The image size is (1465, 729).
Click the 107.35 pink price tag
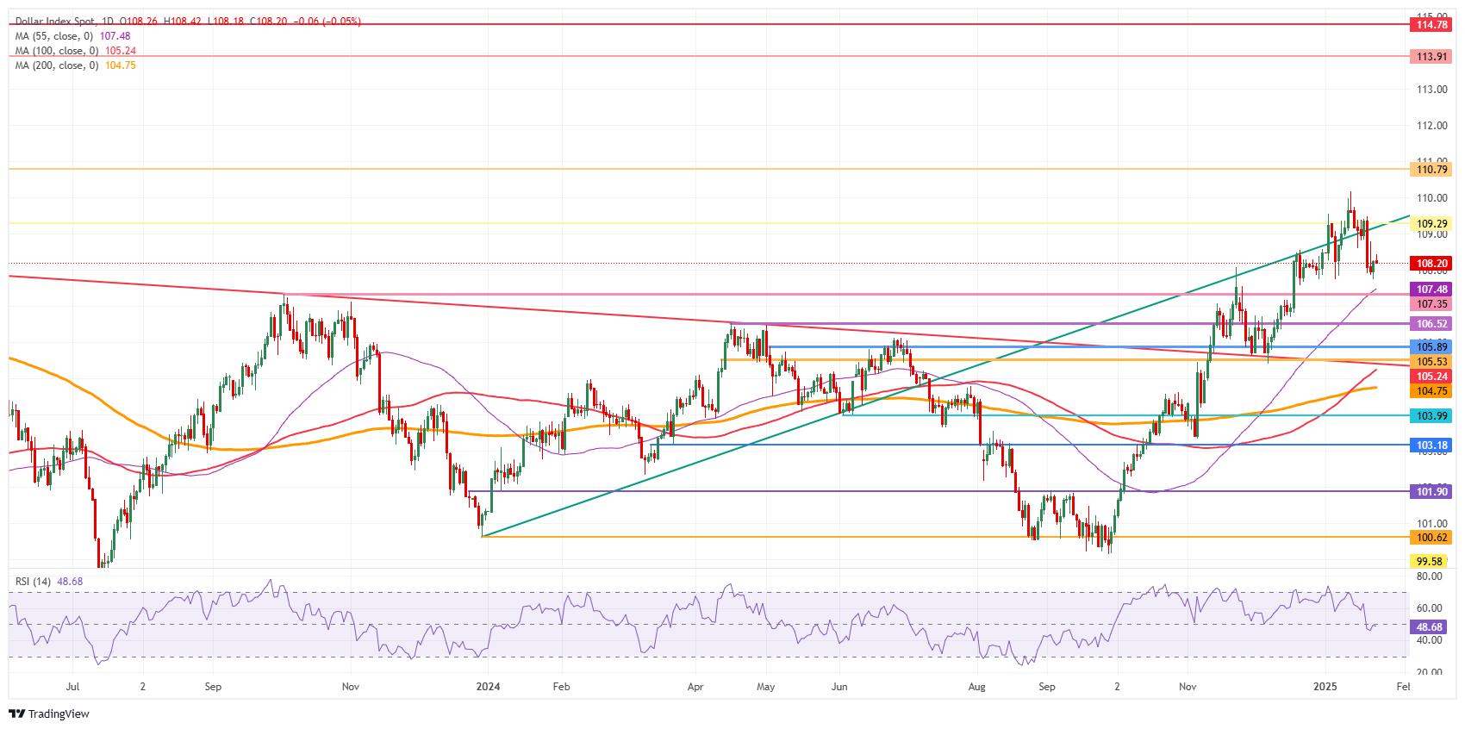coord(1431,304)
